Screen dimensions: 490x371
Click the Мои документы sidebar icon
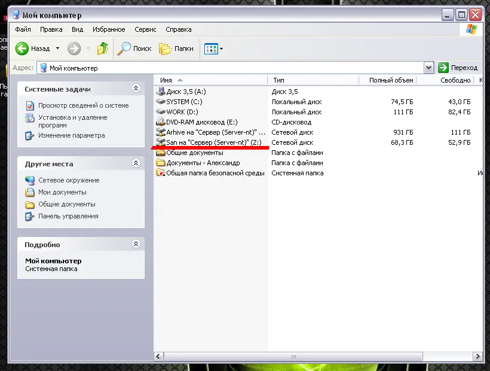[x=30, y=192]
